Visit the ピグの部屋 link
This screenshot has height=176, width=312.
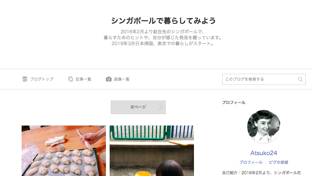click(x=278, y=162)
